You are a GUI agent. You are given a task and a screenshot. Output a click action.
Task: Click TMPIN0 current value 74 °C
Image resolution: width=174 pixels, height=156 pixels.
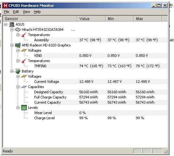coord(91,66)
